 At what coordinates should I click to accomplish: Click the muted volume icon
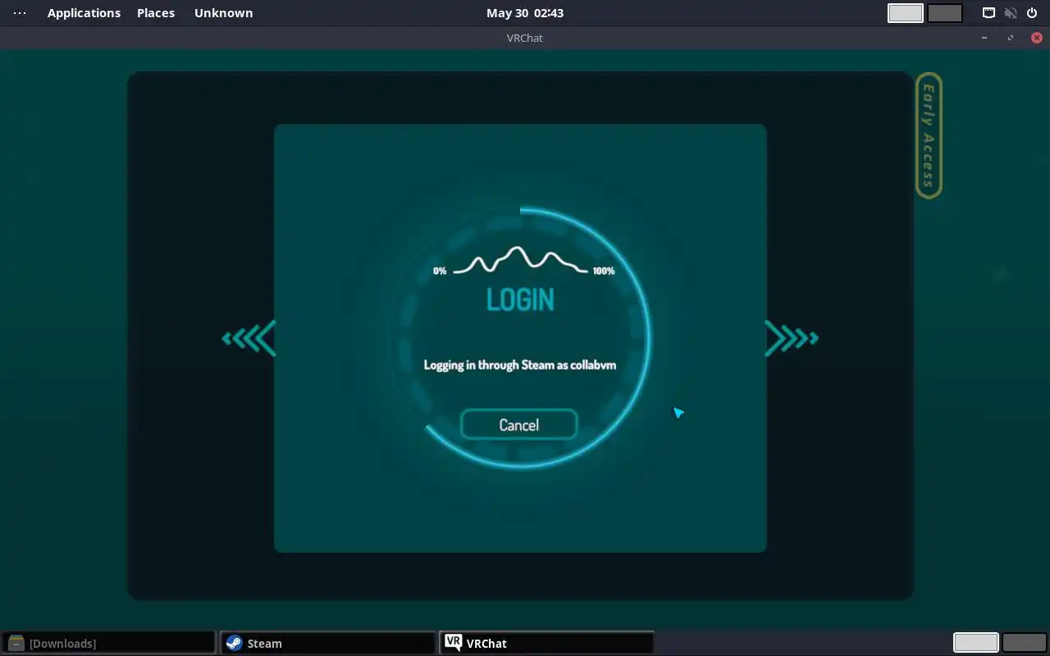click(x=1011, y=13)
